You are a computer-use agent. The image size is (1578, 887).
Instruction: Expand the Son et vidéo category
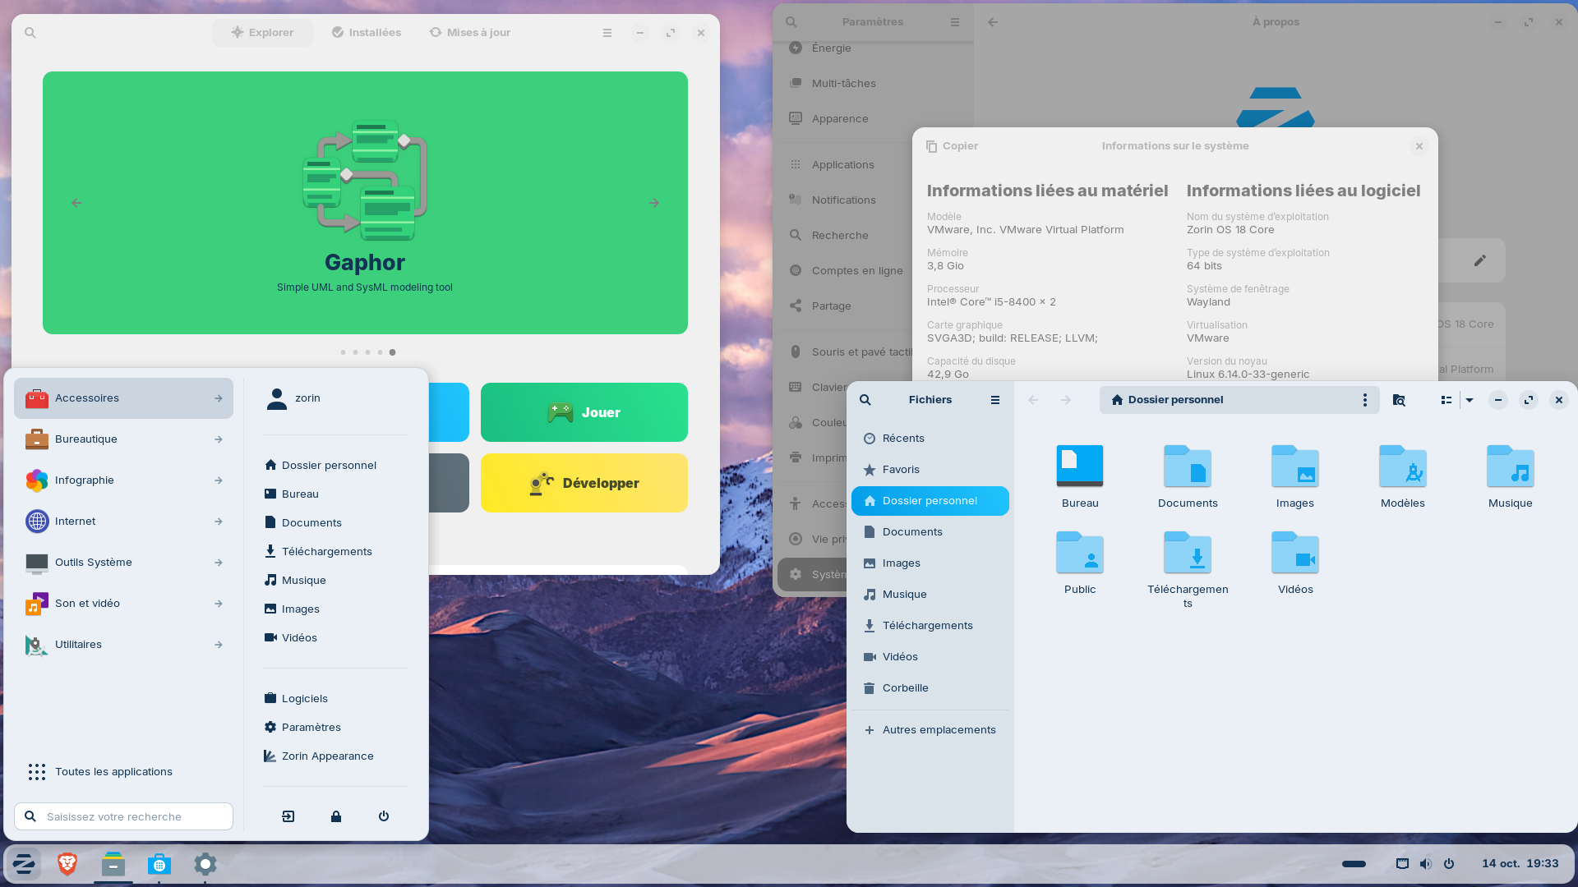(x=123, y=604)
